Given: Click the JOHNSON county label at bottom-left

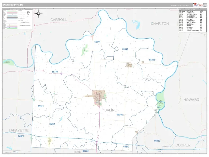Looking at the screenshot, I should click(8, 152).
